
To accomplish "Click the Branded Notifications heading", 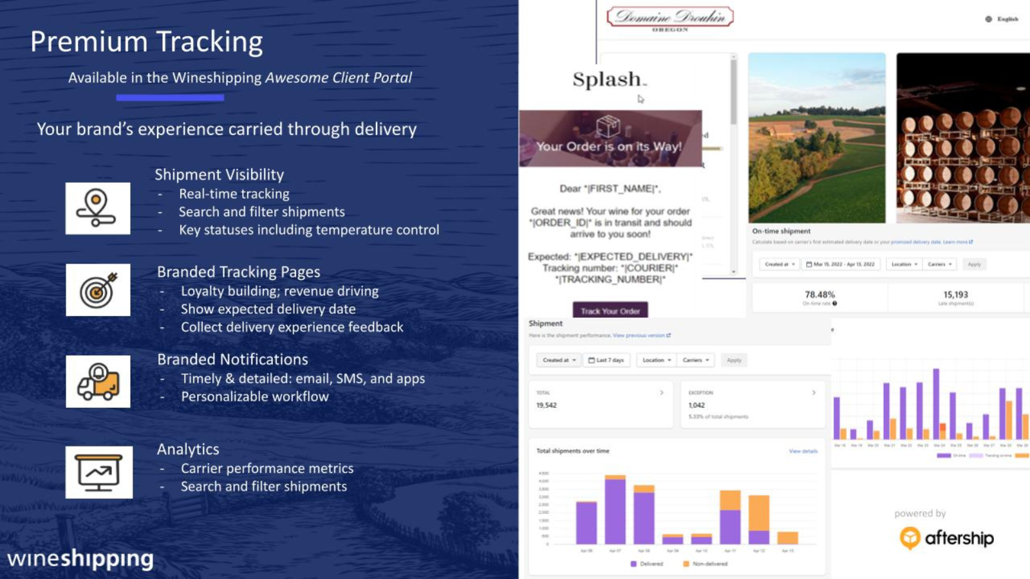I will point(232,359).
